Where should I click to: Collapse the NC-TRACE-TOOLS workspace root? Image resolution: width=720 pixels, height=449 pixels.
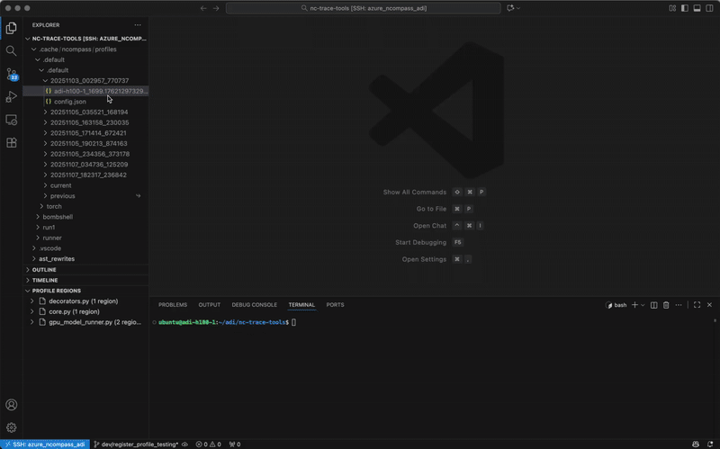[85, 39]
